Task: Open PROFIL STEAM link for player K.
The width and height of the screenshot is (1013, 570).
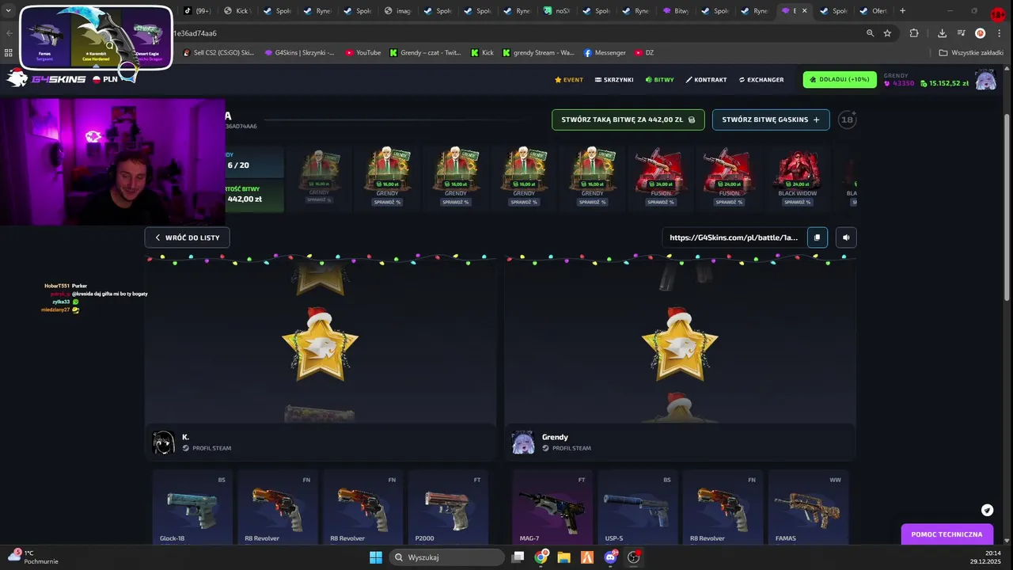Action: (207, 448)
